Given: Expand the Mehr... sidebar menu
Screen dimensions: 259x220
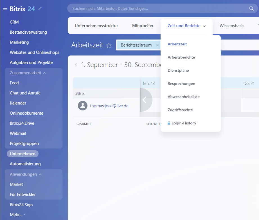Looking at the screenshot, I should (17, 215).
